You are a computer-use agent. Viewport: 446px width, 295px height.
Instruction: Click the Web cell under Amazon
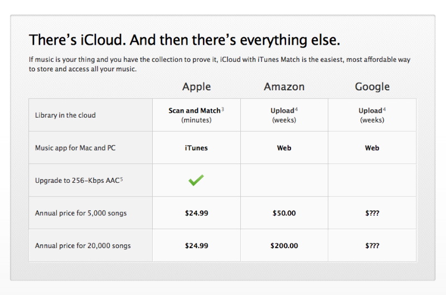[284, 148]
